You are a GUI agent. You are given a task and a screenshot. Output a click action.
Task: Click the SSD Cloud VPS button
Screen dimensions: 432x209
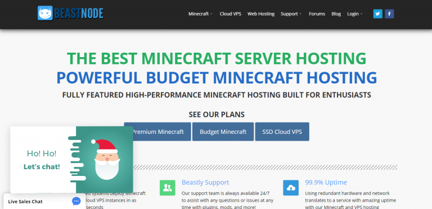(282, 132)
